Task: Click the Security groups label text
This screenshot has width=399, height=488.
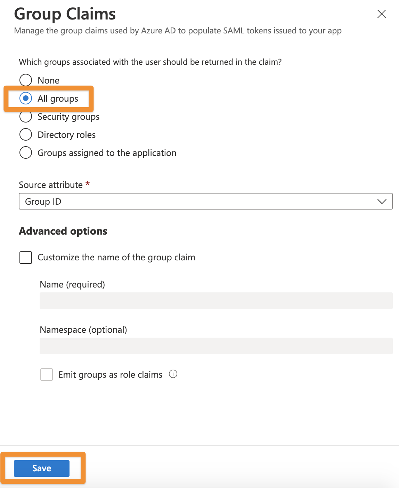Action: coord(68,117)
